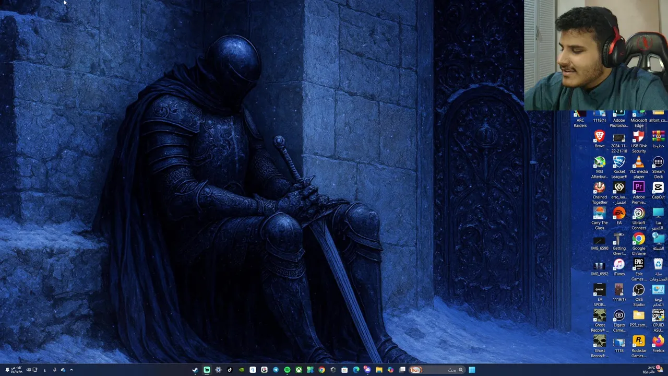Viewport: 668px width, 376px height.
Task: Select the Chained Together game icon
Action: tap(600, 193)
